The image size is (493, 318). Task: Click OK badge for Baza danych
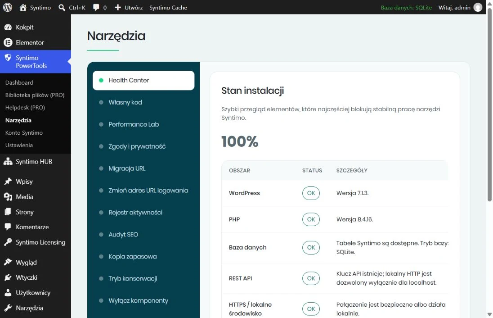coord(311,247)
